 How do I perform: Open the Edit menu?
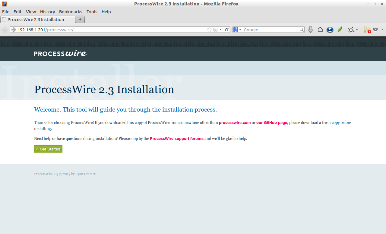point(17,12)
